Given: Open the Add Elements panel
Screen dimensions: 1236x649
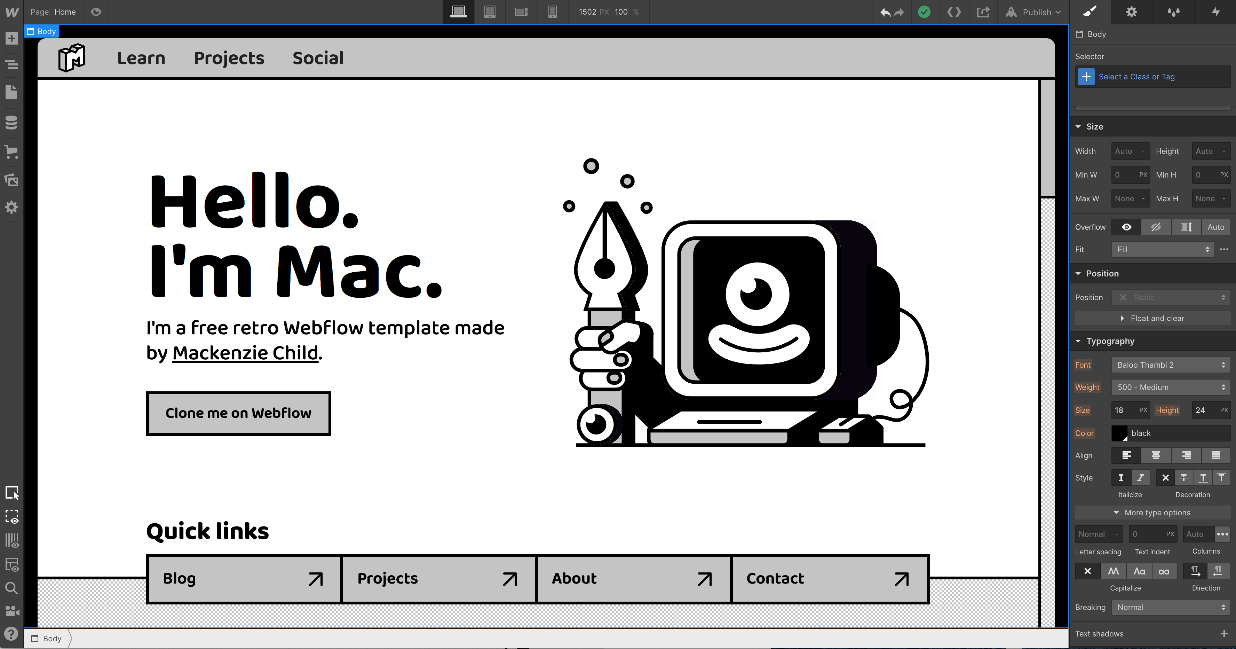Looking at the screenshot, I should pyautogui.click(x=11, y=38).
